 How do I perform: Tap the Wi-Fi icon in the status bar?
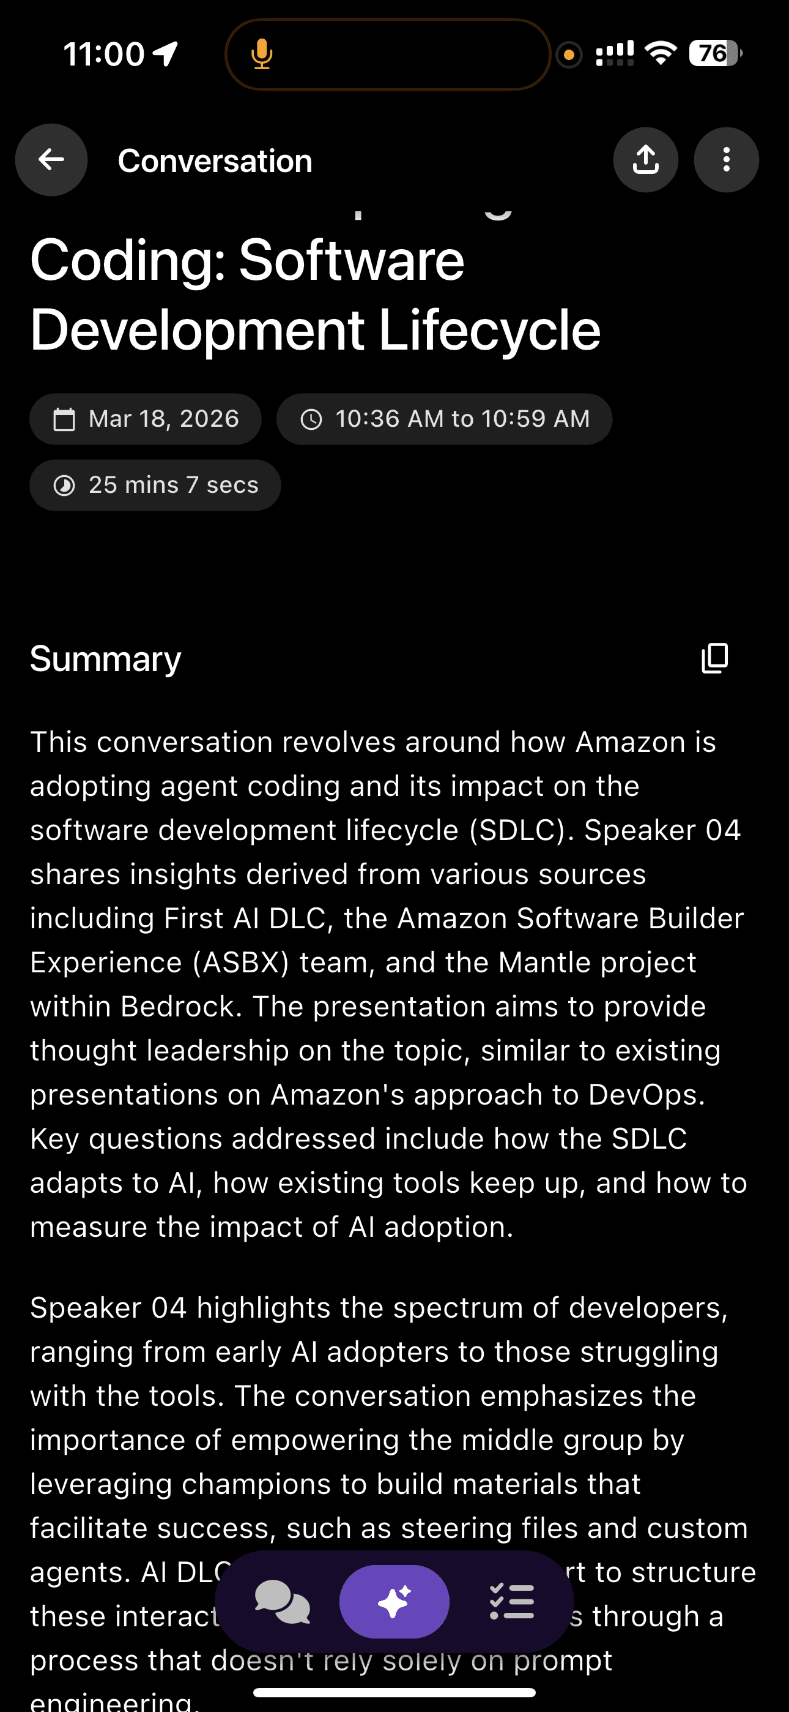(662, 53)
